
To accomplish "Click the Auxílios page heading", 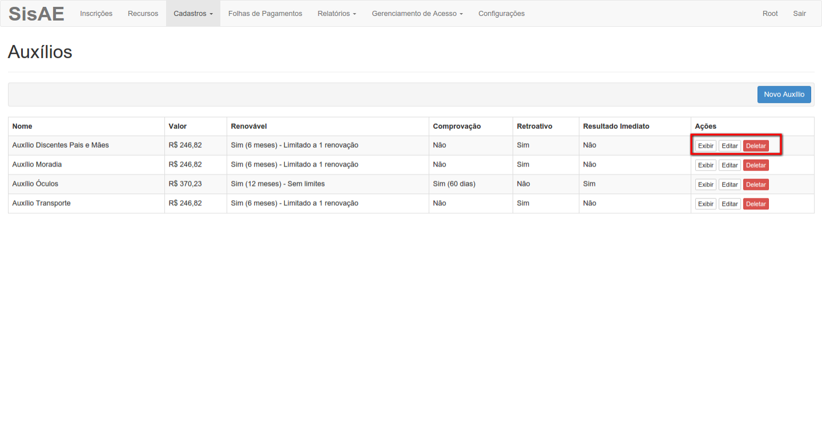I will [40, 52].
